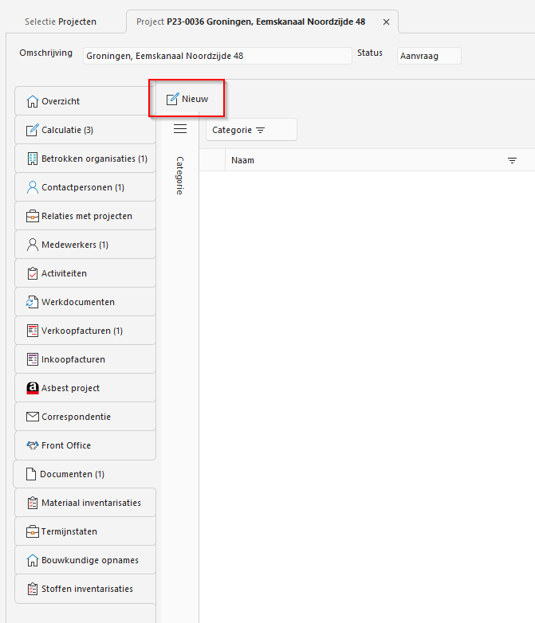Open the Calculatie (3) section
Viewport: 535px width, 623px height.
85,130
